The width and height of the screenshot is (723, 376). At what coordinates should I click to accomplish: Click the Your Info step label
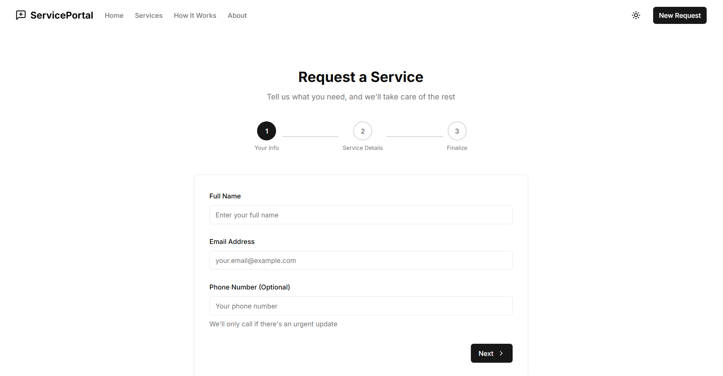coord(267,148)
